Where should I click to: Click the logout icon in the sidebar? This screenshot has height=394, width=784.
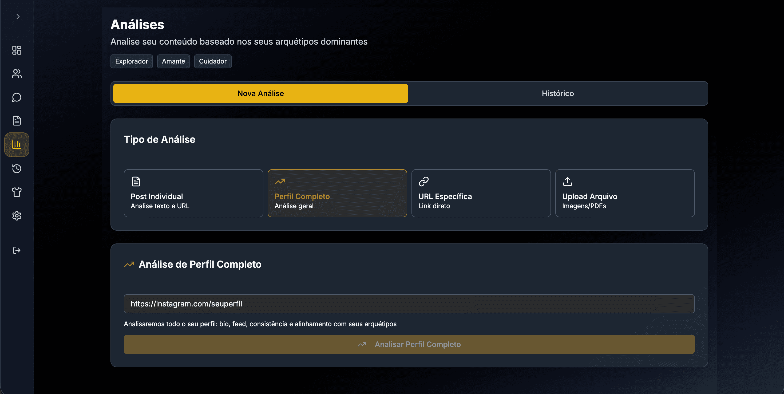point(17,250)
